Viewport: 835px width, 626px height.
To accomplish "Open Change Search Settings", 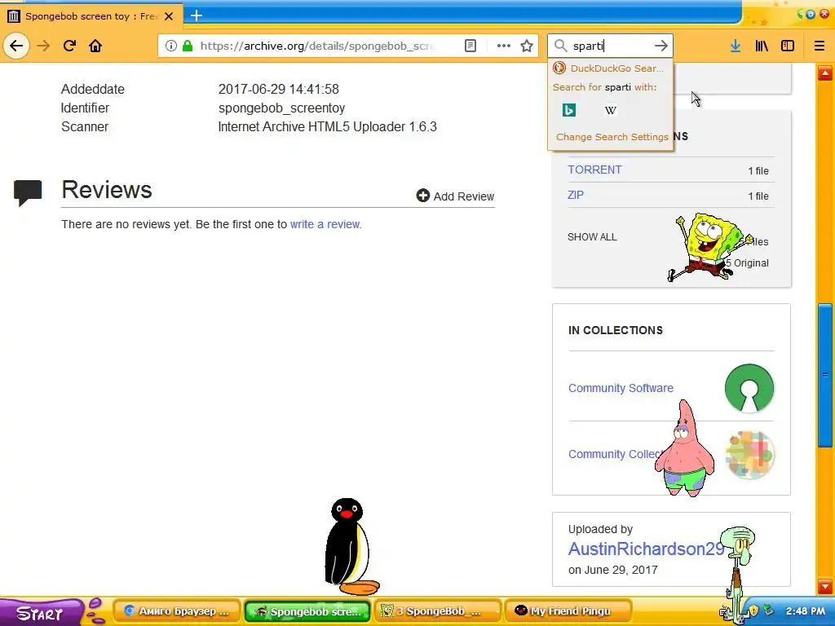I will [x=612, y=137].
